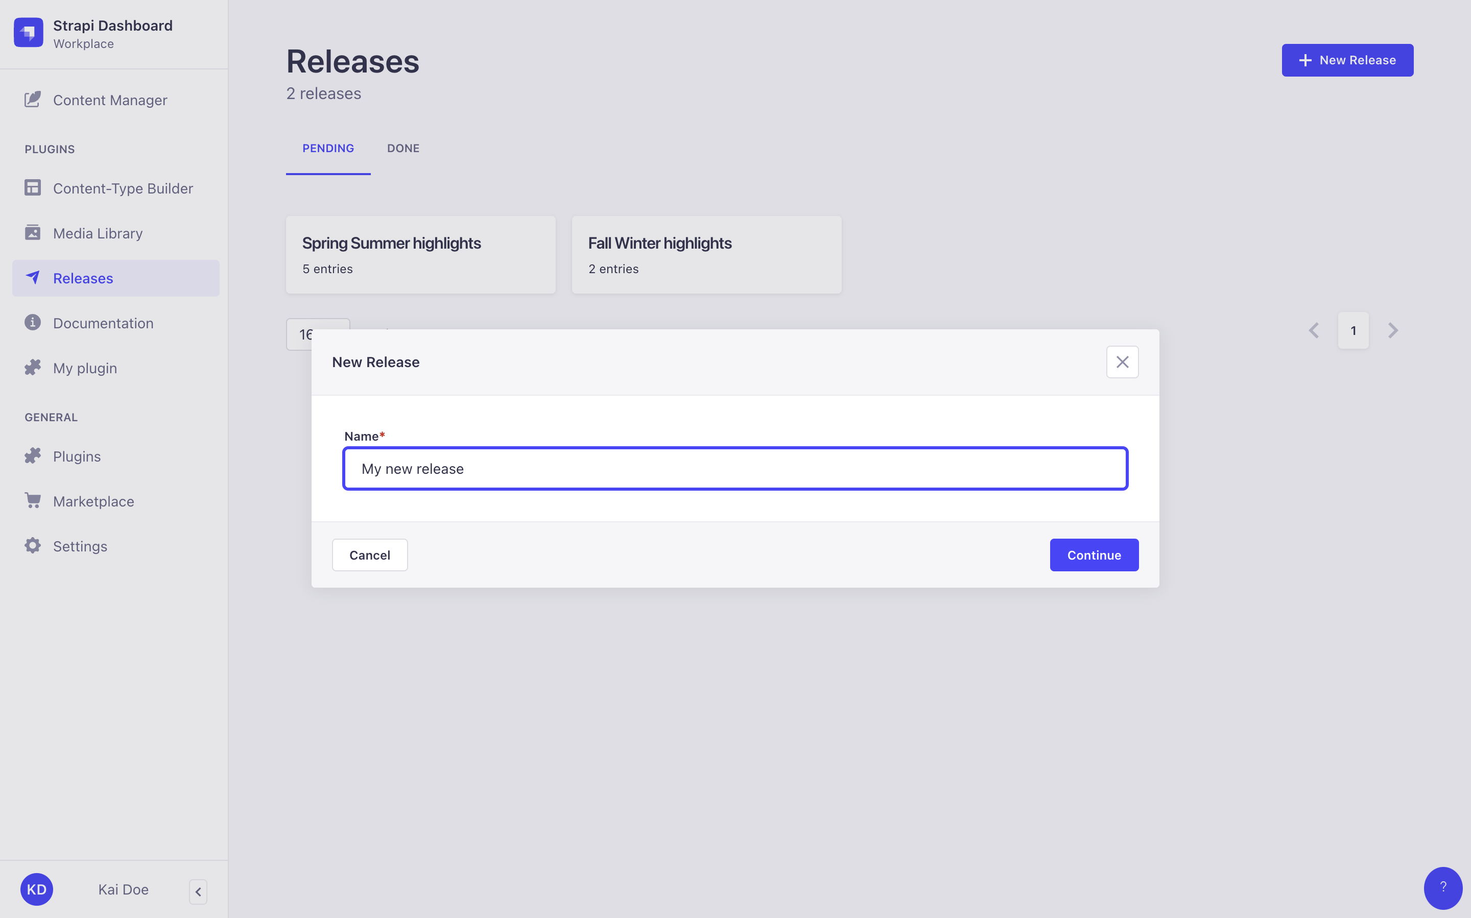This screenshot has width=1471, height=918.
Task: Open the Marketplace
Action: click(x=93, y=501)
